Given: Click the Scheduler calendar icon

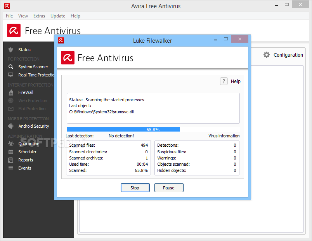Looking at the screenshot, I should (x=11, y=152).
